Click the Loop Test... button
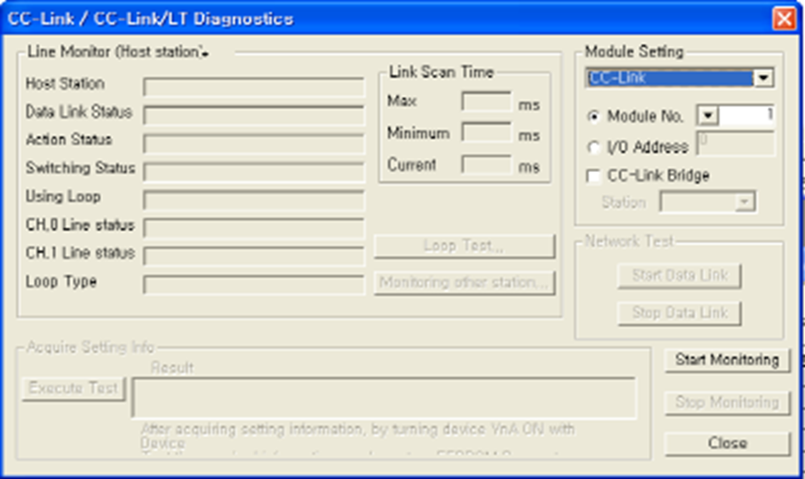The image size is (805, 479). [x=464, y=247]
